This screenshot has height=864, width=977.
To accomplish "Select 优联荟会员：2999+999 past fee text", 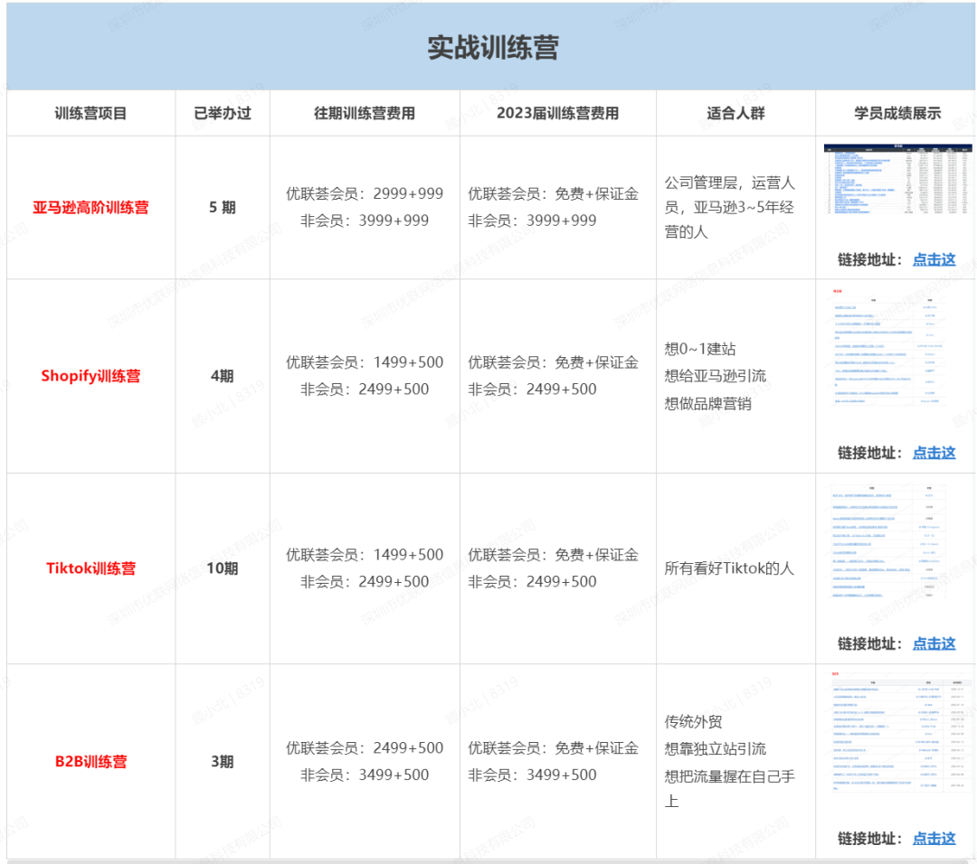I will (365, 193).
